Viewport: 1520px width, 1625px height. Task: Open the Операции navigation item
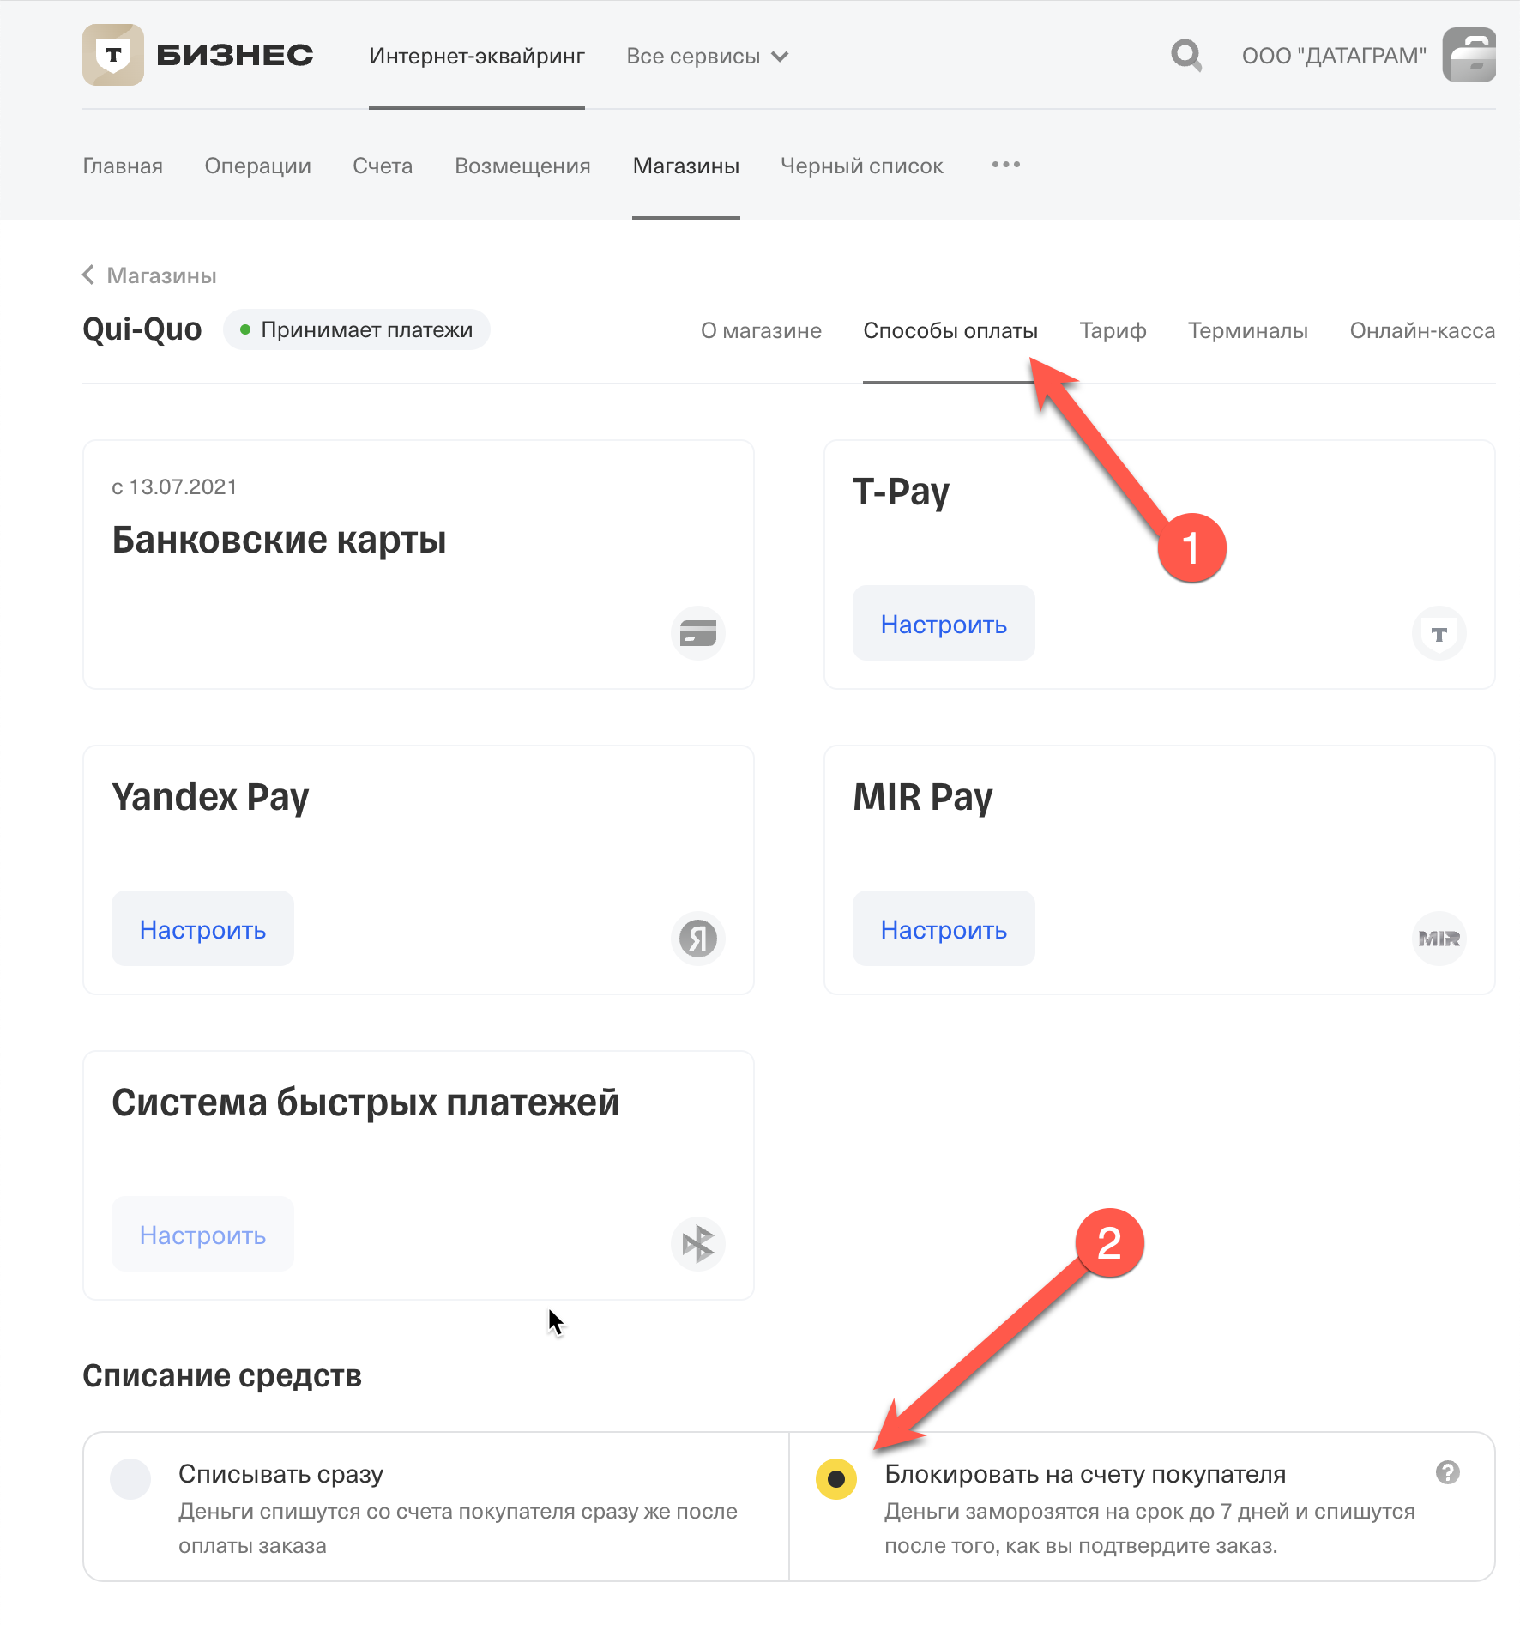click(257, 166)
